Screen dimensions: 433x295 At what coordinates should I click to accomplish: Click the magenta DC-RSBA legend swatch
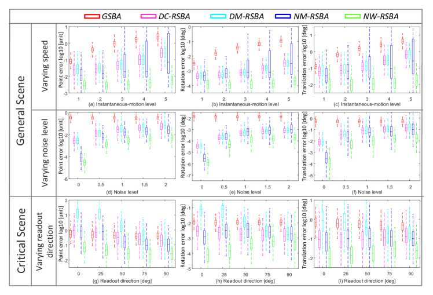tap(148, 16)
